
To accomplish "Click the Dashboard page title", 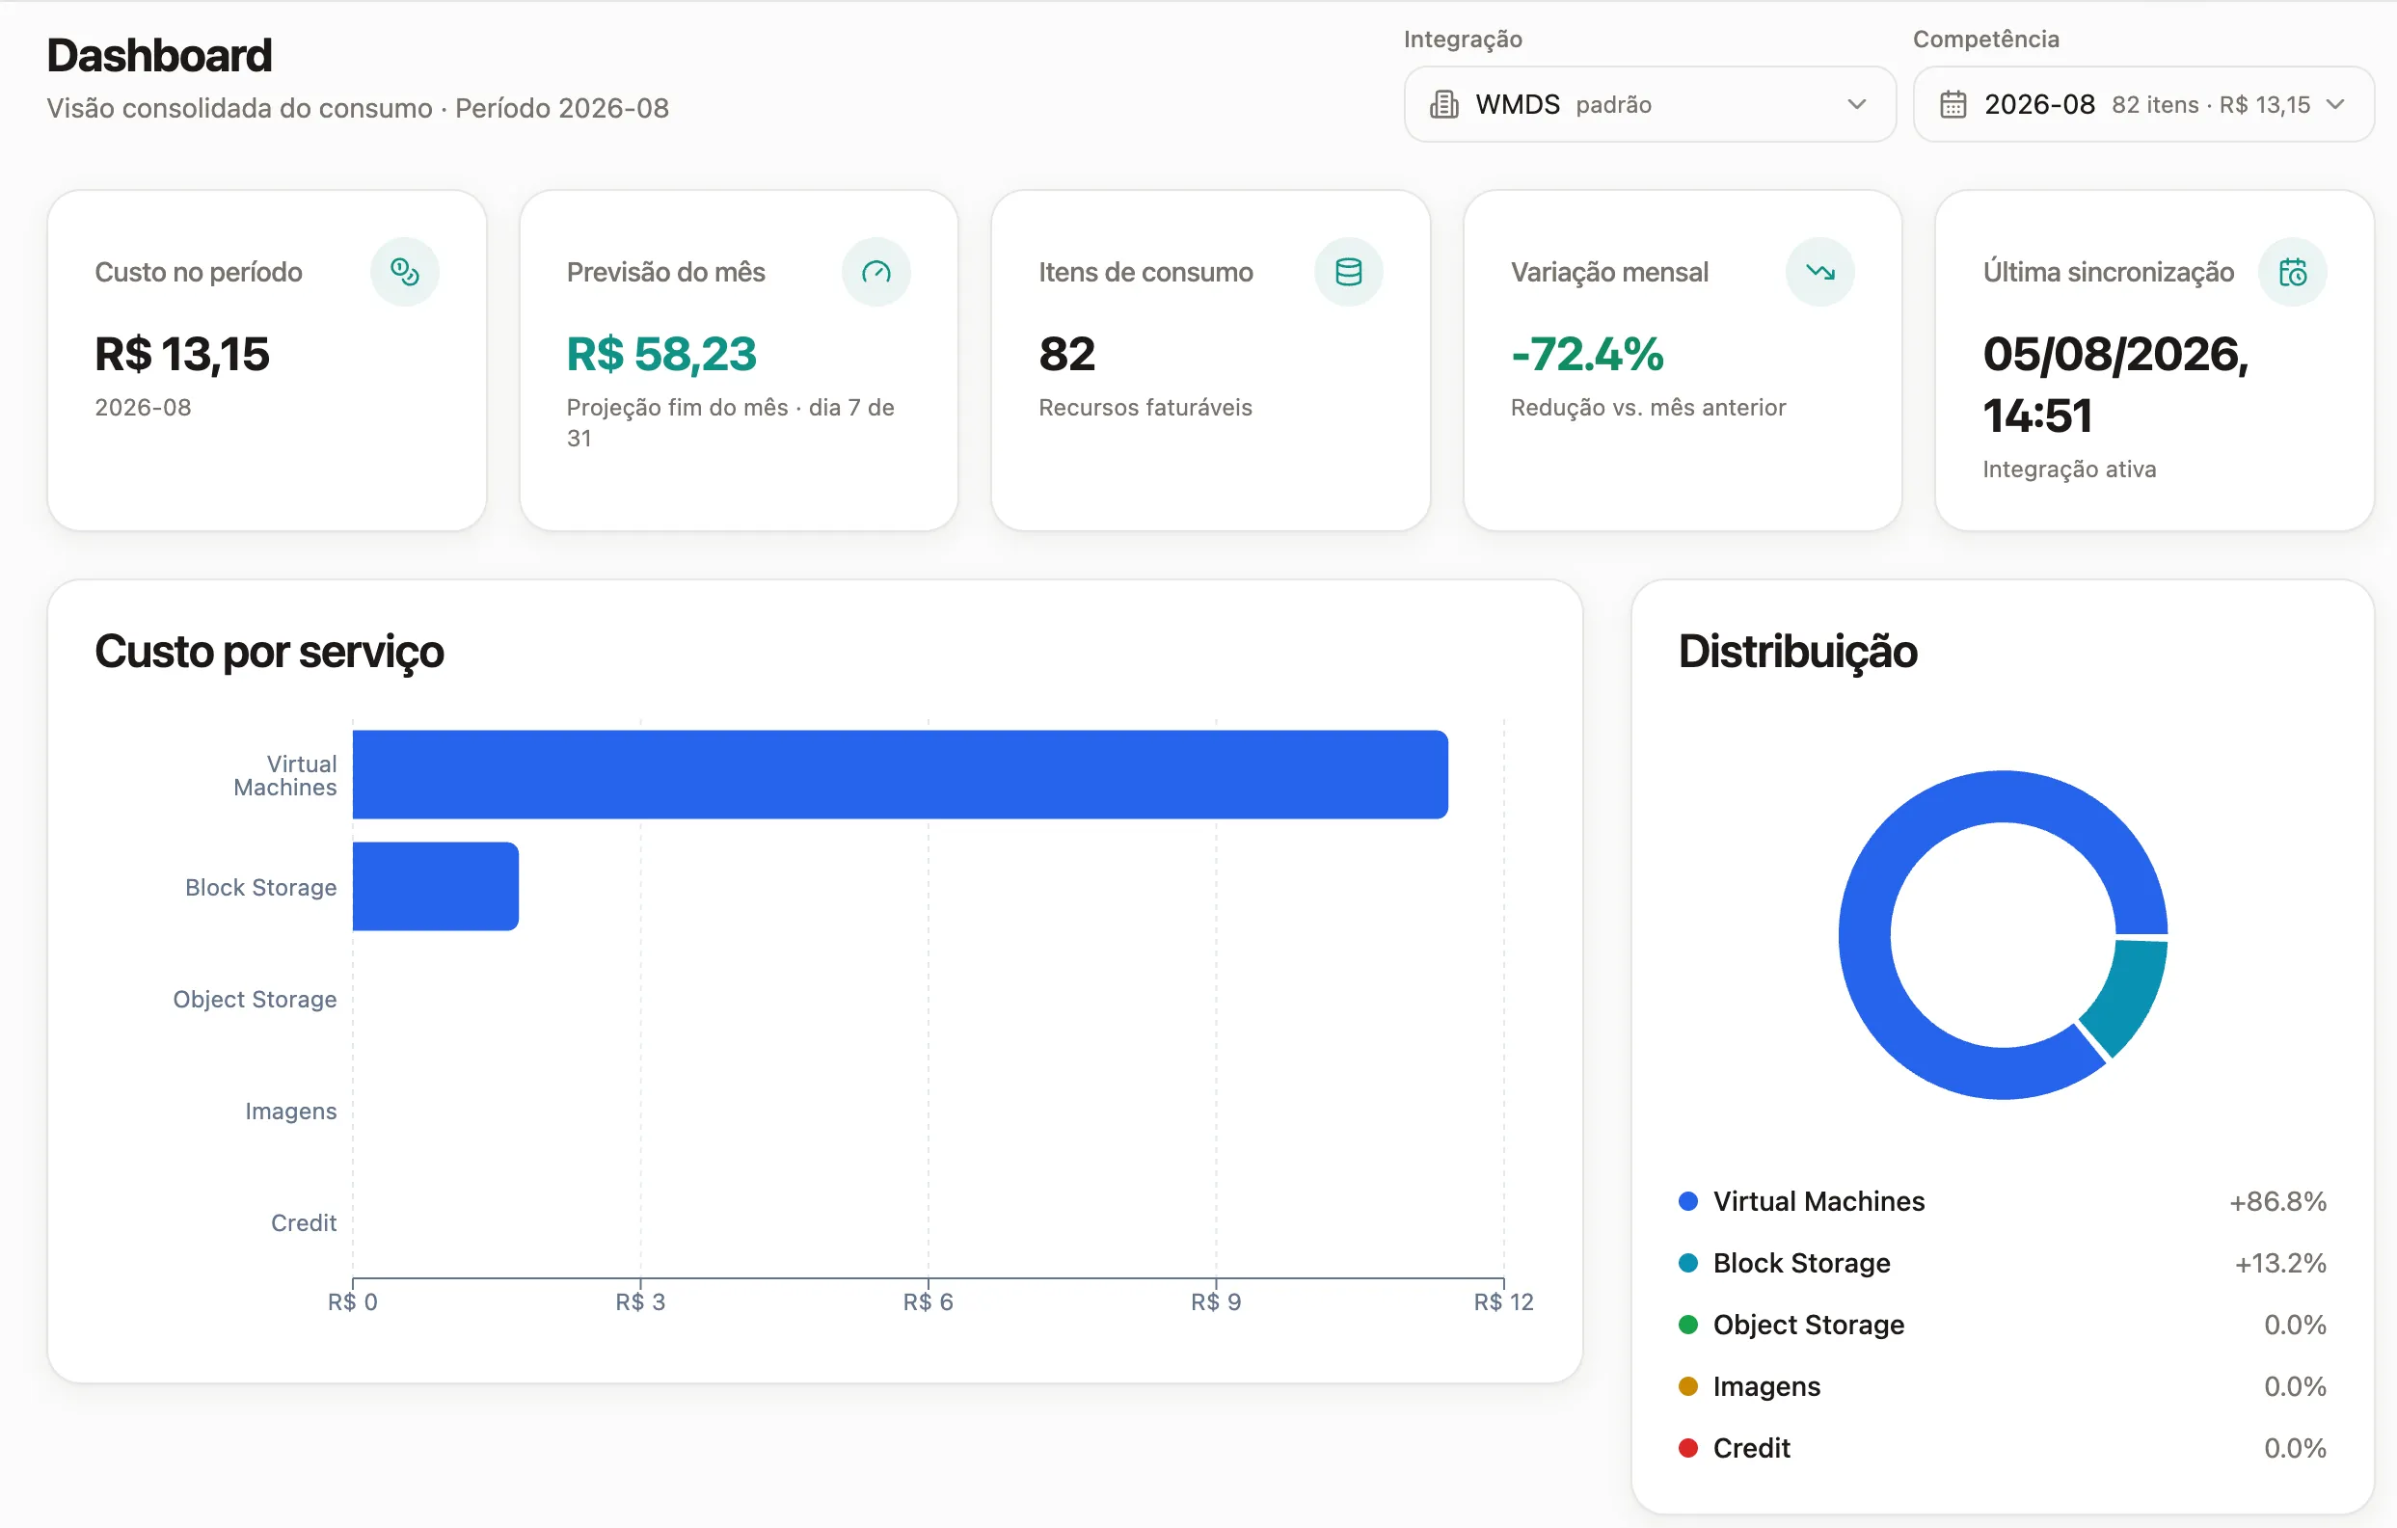I will (x=159, y=55).
